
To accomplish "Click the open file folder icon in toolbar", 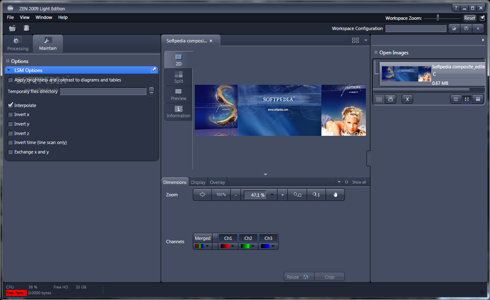I will 12,28.
